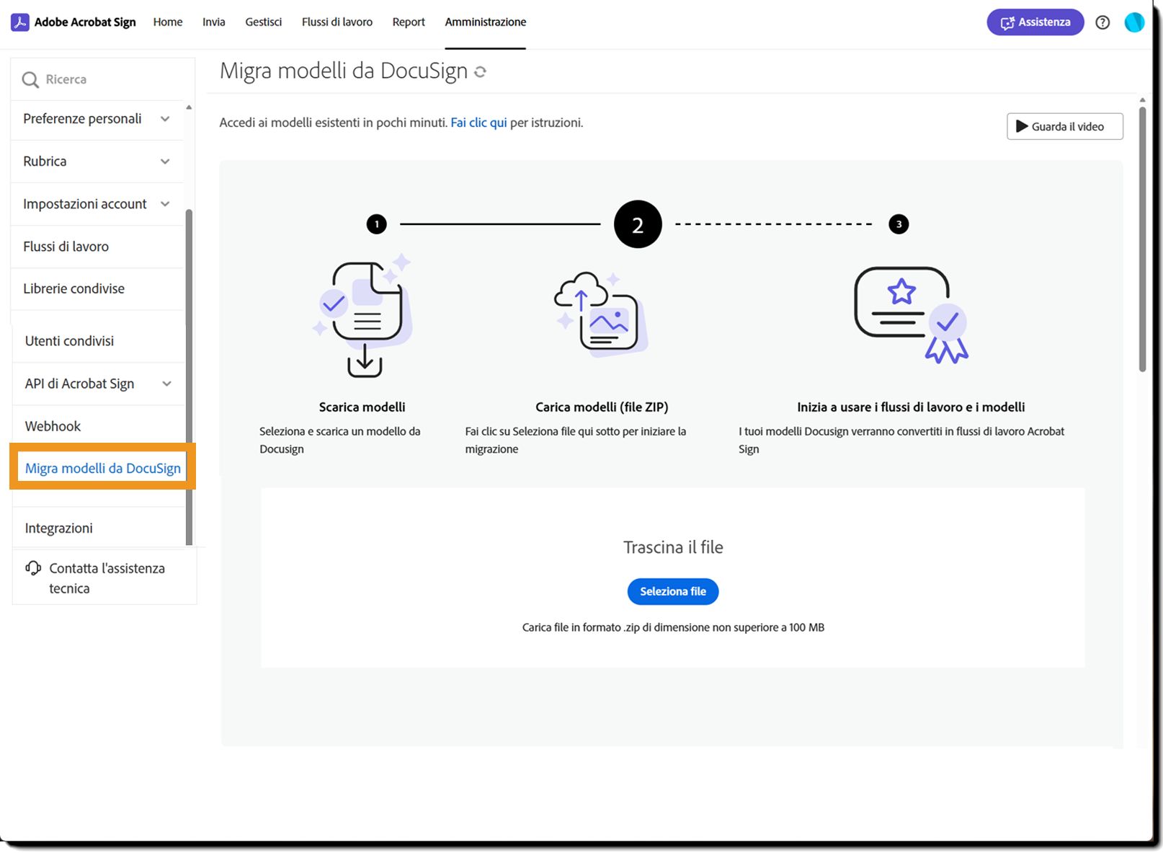Open the user profile avatar
1163x853 pixels.
(x=1134, y=22)
